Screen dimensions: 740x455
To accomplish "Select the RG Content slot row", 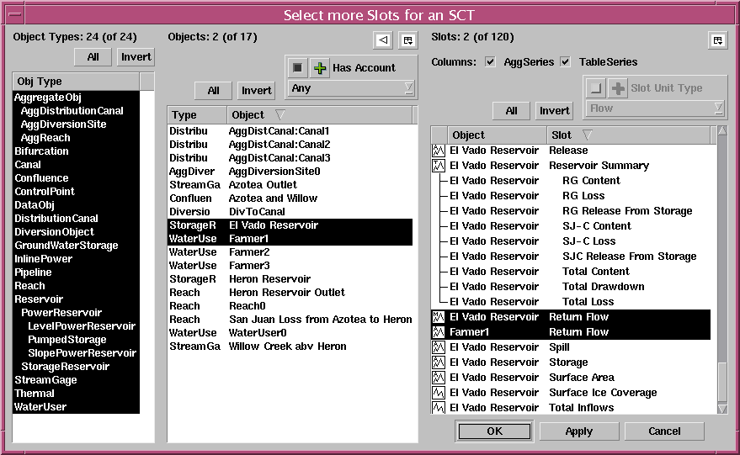I will pos(571,181).
